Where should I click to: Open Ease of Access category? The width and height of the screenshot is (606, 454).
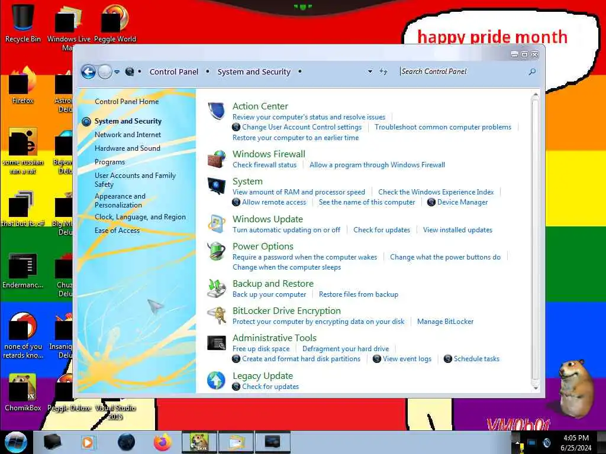coord(117,231)
